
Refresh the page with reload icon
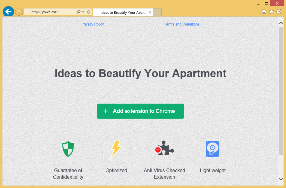pos(88,12)
